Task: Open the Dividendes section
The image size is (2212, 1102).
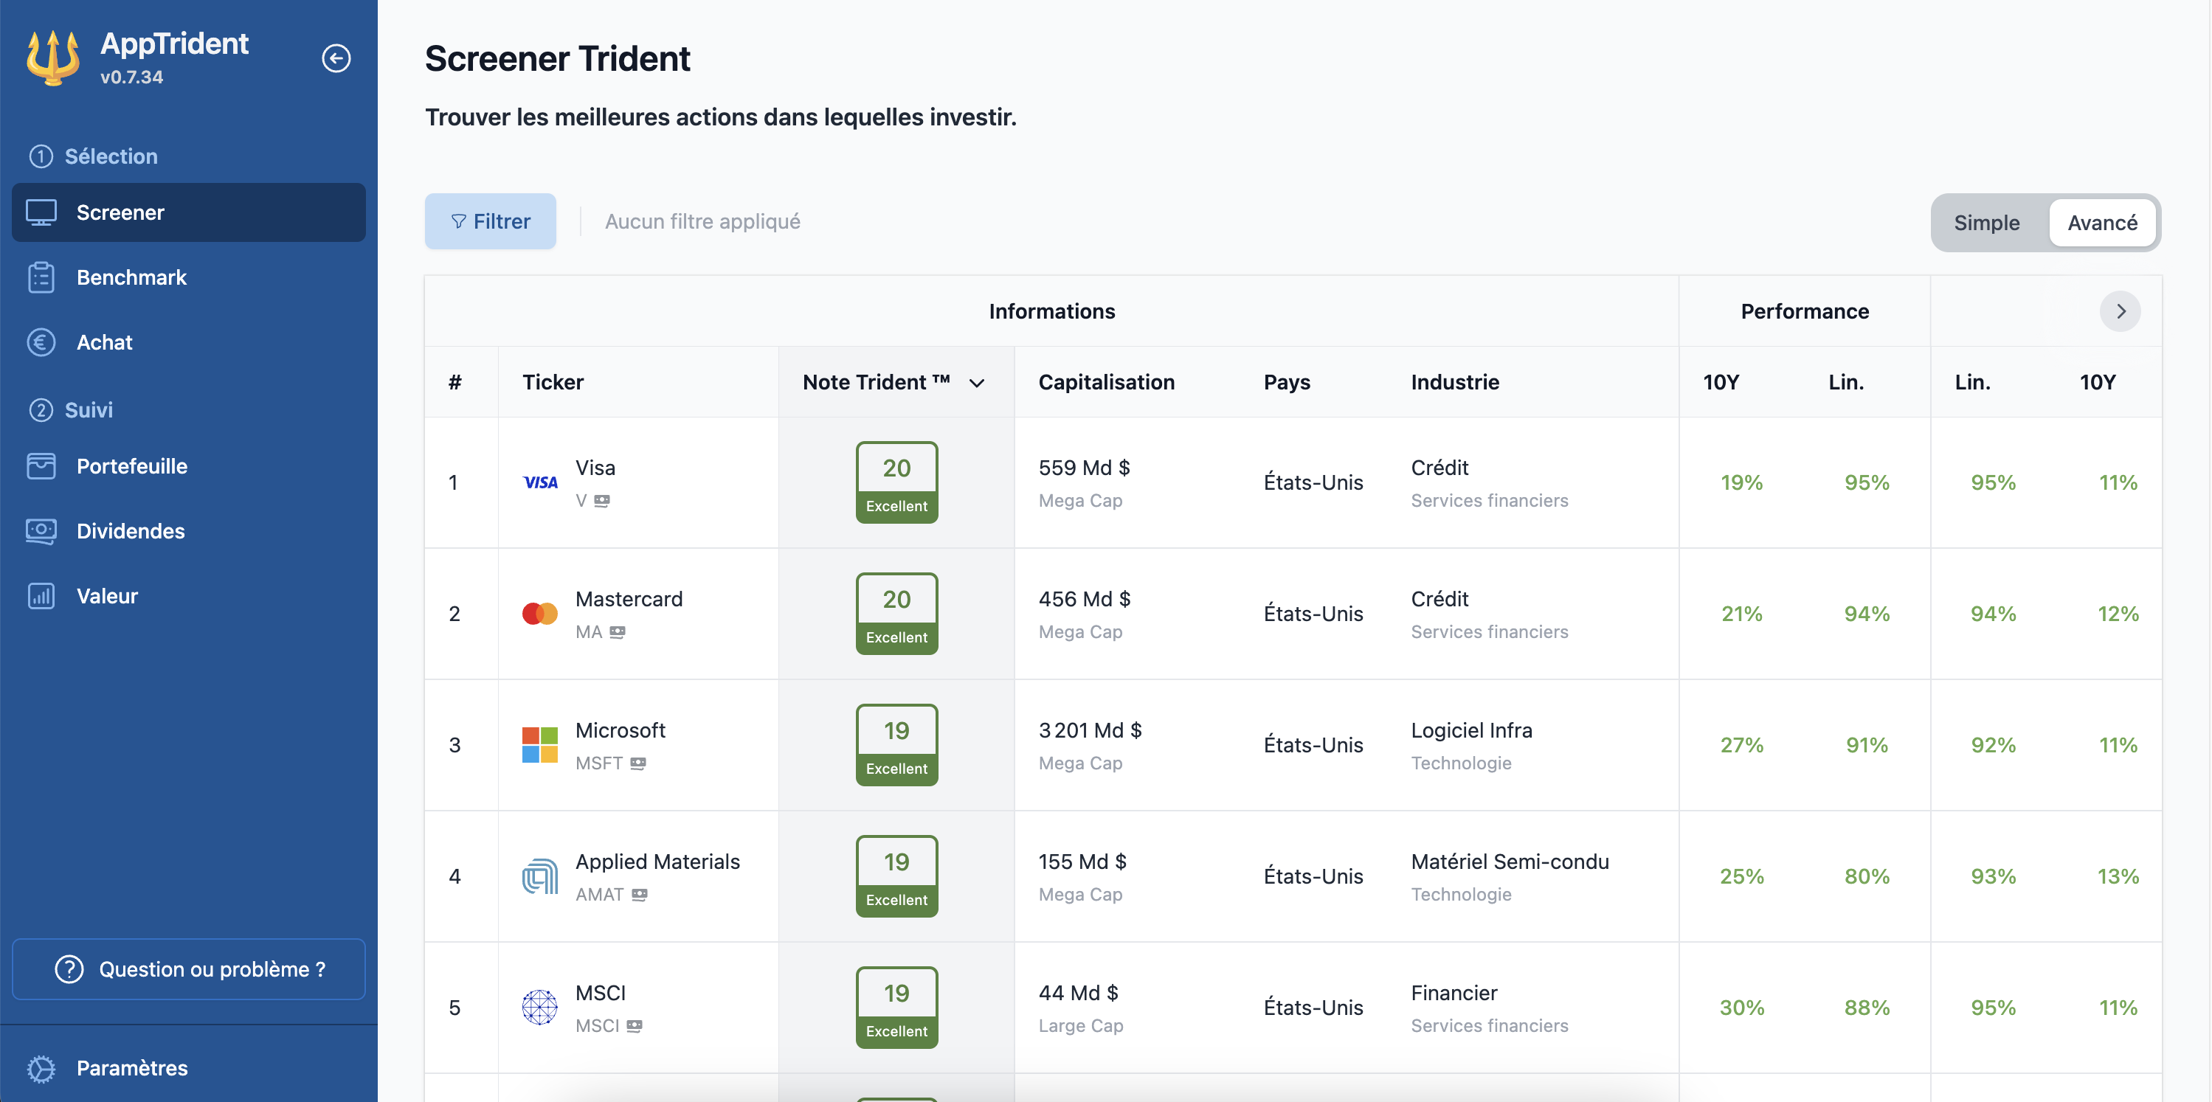Action: click(130, 530)
